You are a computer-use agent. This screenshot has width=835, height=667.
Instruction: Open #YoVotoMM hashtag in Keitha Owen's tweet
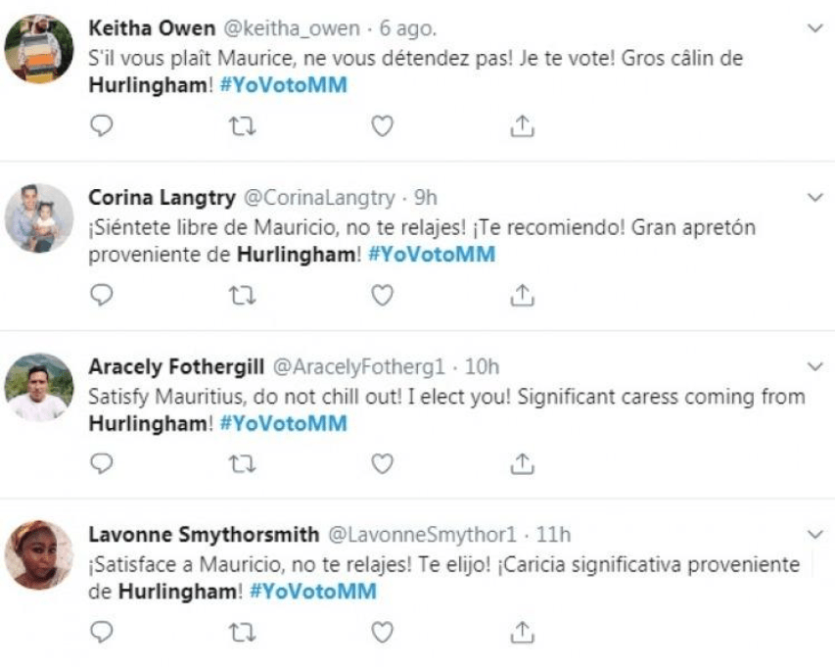pyautogui.click(x=283, y=84)
